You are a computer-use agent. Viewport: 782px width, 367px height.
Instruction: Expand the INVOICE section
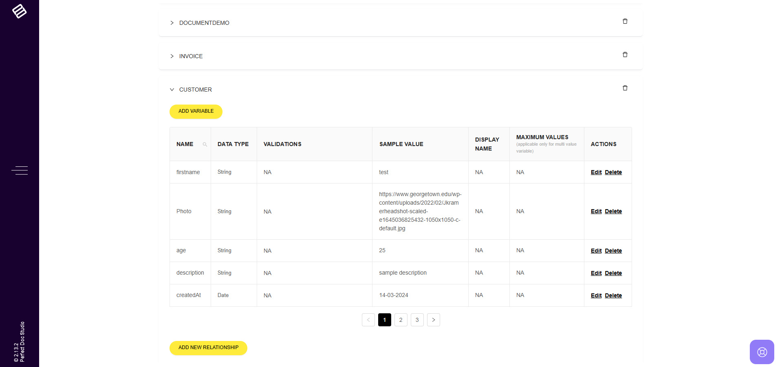click(172, 56)
